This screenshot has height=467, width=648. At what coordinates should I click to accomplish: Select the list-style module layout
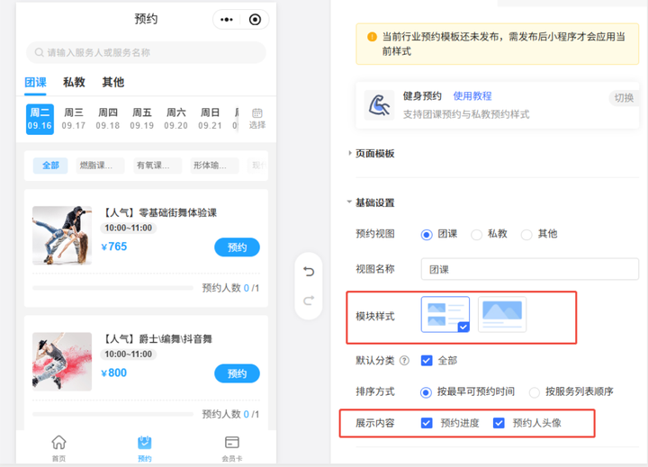coord(445,314)
